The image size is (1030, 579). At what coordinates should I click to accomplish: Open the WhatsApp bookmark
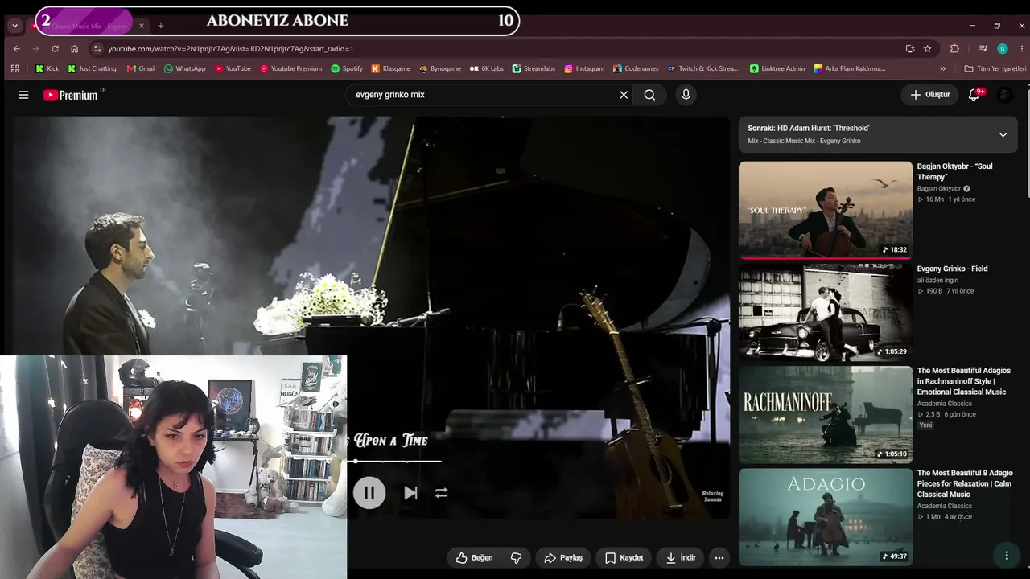tap(185, 68)
